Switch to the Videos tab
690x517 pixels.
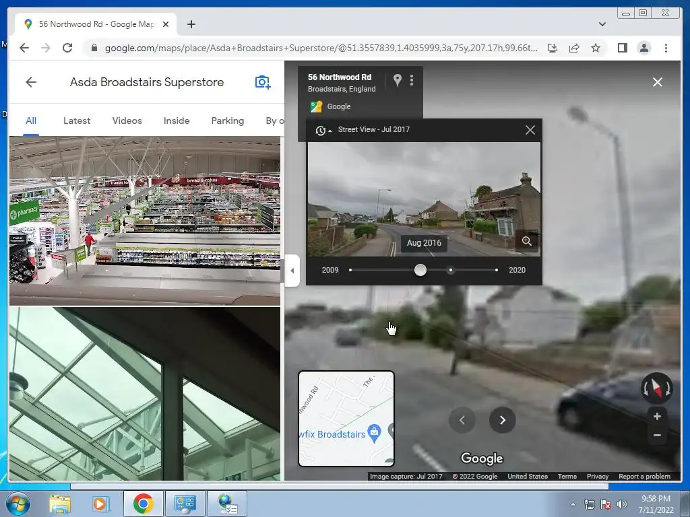[x=127, y=120]
